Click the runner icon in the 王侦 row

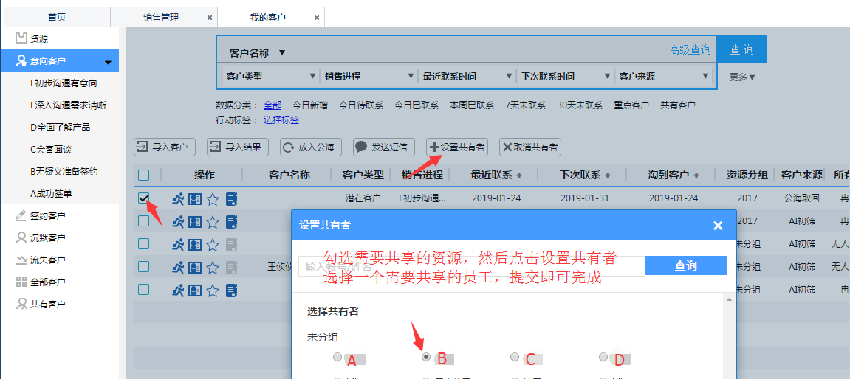coord(178,267)
